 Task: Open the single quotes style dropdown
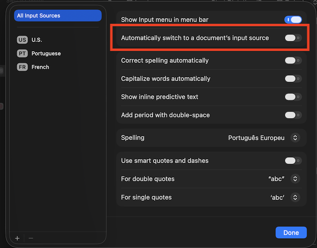coord(295,198)
